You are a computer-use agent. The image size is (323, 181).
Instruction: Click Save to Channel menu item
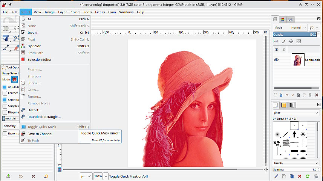click(x=40, y=134)
